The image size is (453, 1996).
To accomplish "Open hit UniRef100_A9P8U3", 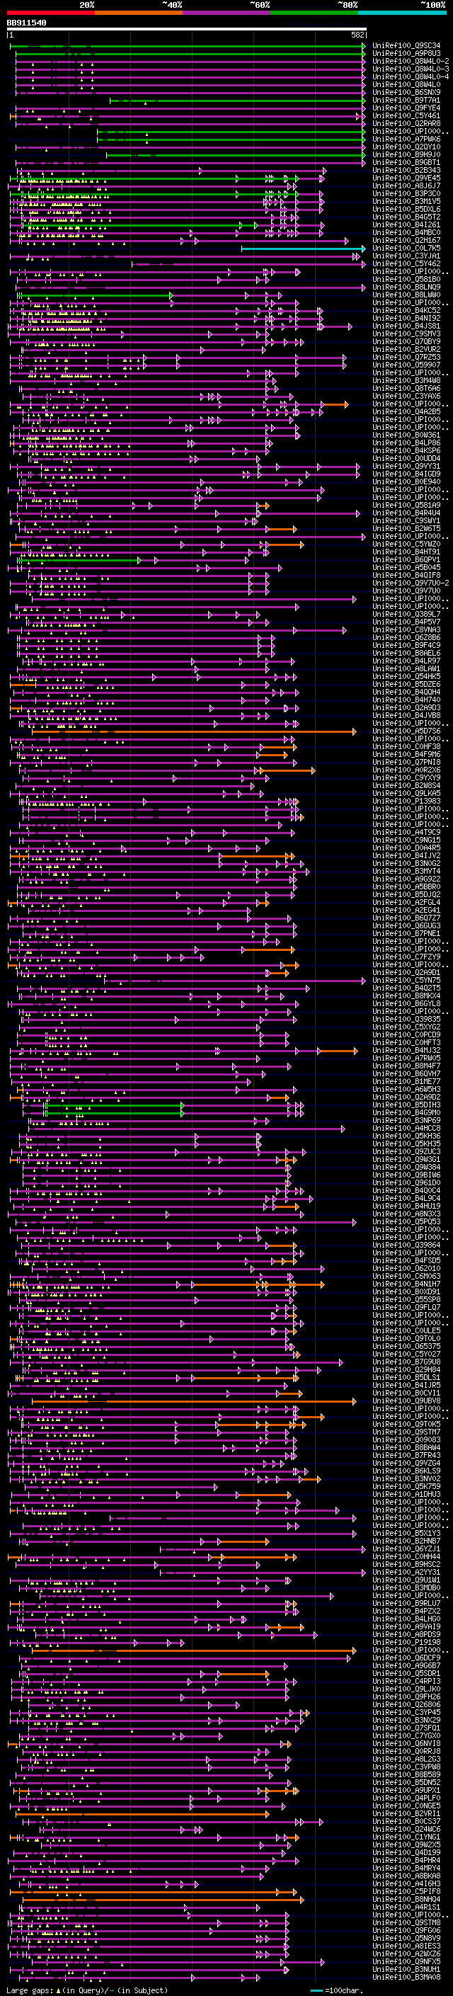I will tap(406, 54).
